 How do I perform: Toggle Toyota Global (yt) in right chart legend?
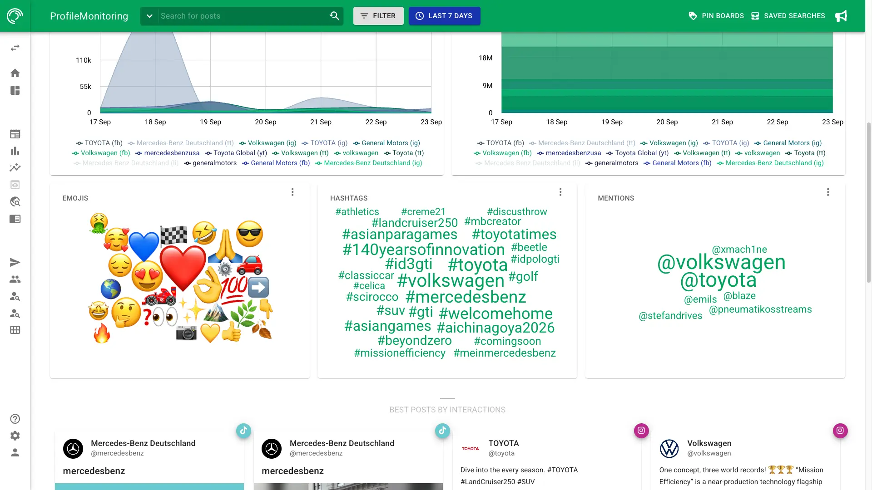637,153
